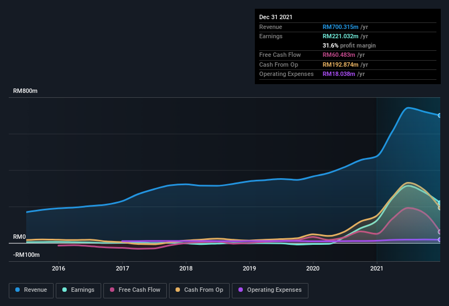
Task: Click the Operating Expenses label in tooltip
Action: 287,74
